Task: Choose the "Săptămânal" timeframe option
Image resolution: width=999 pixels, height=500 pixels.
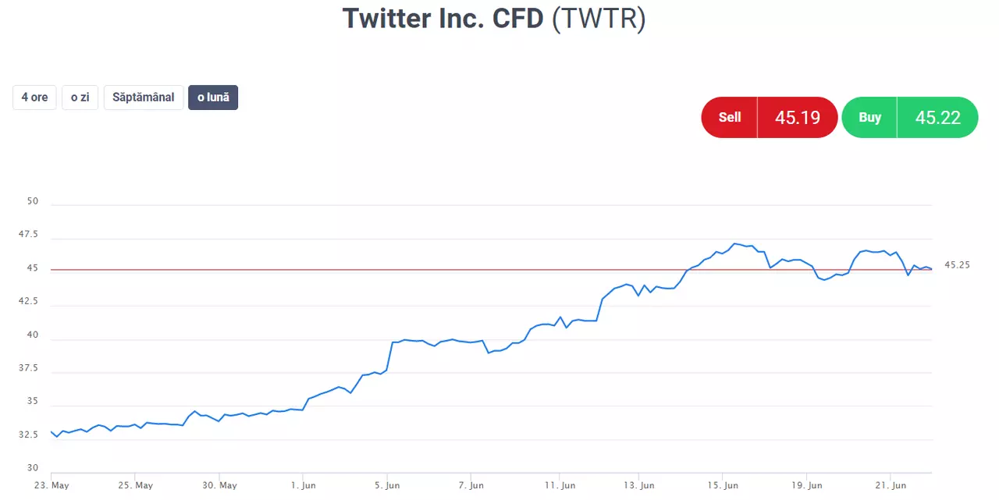Action: (x=144, y=98)
